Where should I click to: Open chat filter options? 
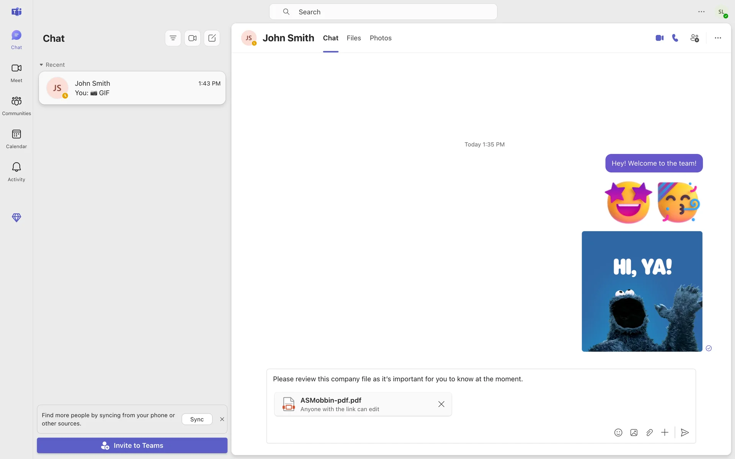coord(173,38)
